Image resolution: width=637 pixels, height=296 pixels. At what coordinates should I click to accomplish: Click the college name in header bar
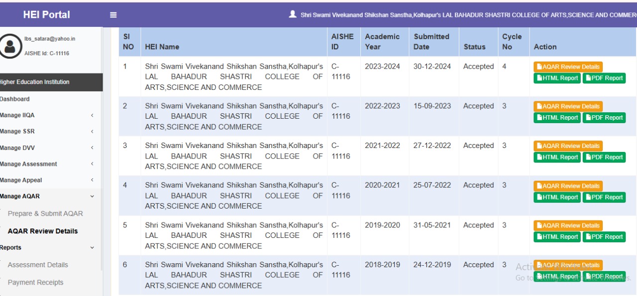(x=468, y=15)
